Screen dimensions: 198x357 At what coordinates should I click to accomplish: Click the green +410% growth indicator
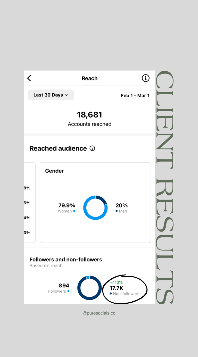[x=116, y=283]
